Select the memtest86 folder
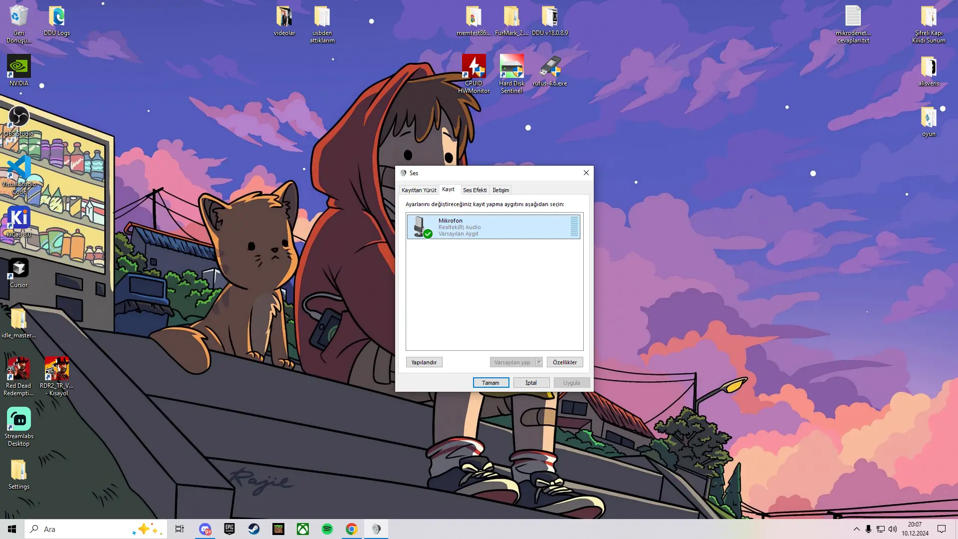This screenshot has width=958, height=539. [474, 20]
